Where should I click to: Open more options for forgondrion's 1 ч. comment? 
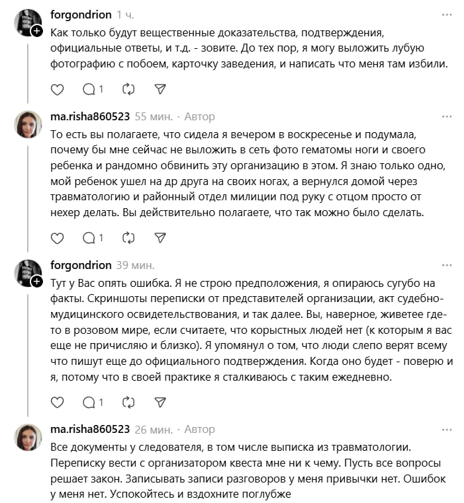(x=447, y=14)
